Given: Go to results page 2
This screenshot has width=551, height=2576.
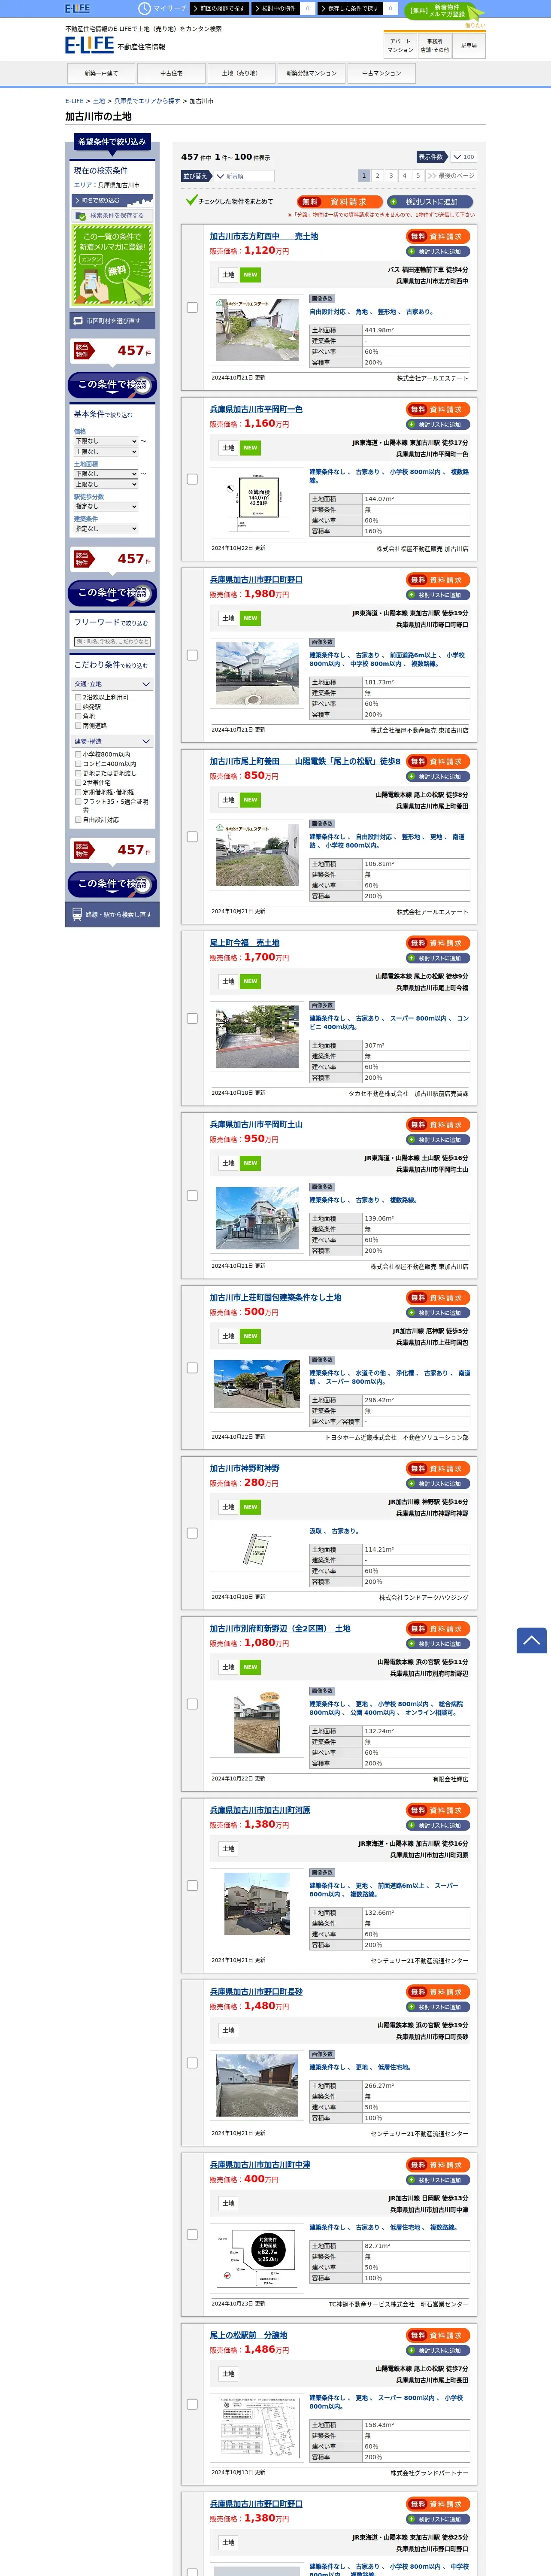Looking at the screenshot, I should (377, 176).
